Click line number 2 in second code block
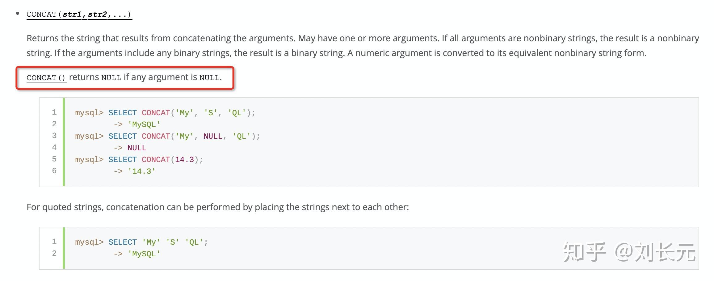This screenshot has height=281, width=714. 54,253
